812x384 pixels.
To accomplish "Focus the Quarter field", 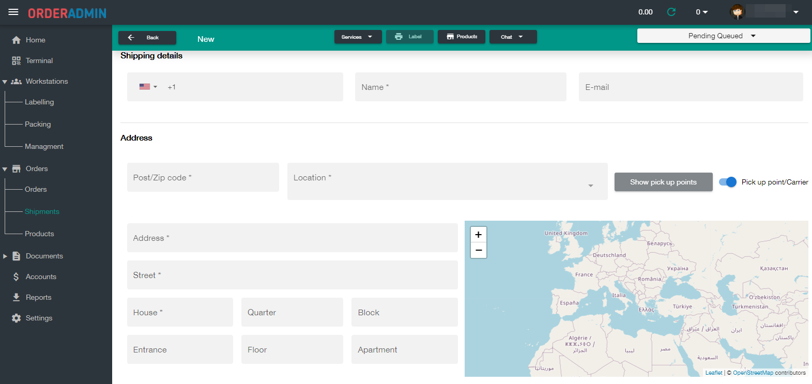I will coord(292,312).
